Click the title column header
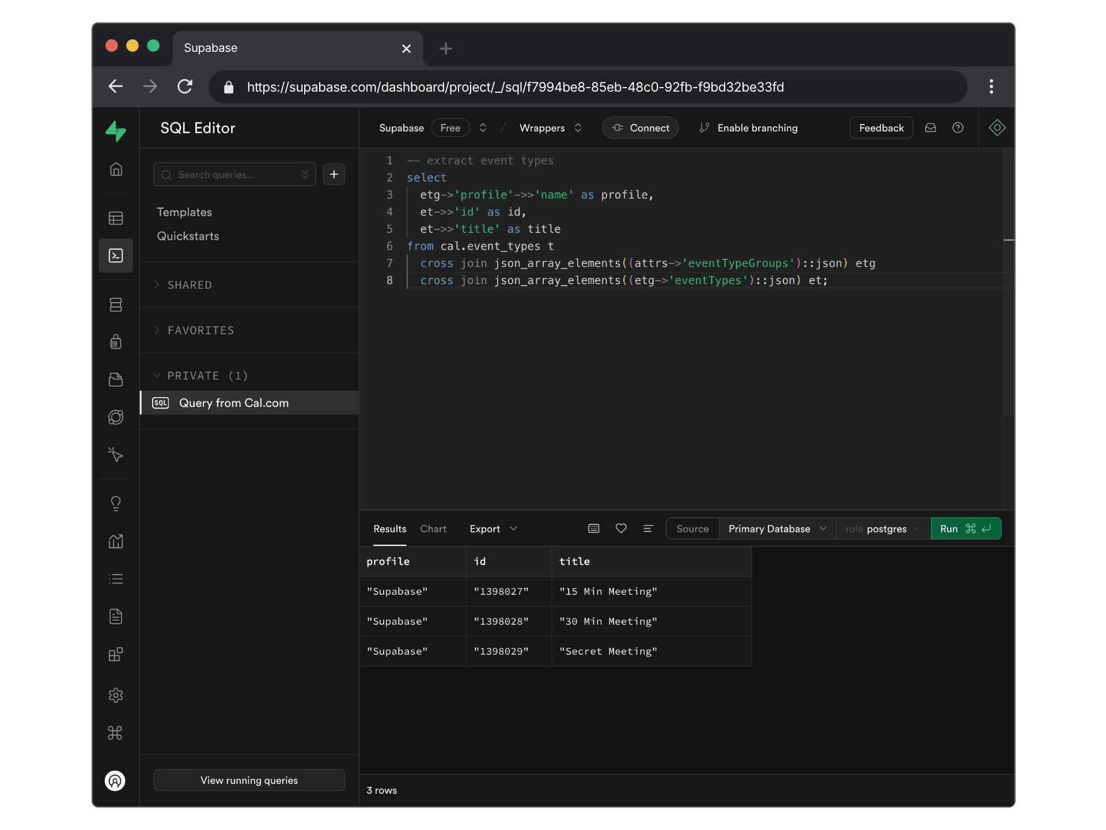Viewport: 1106px width, 830px height. tap(652, 561)
